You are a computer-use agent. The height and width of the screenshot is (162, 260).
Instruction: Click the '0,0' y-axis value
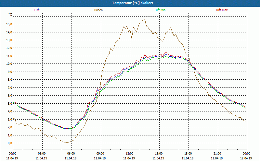pos(10,143)
